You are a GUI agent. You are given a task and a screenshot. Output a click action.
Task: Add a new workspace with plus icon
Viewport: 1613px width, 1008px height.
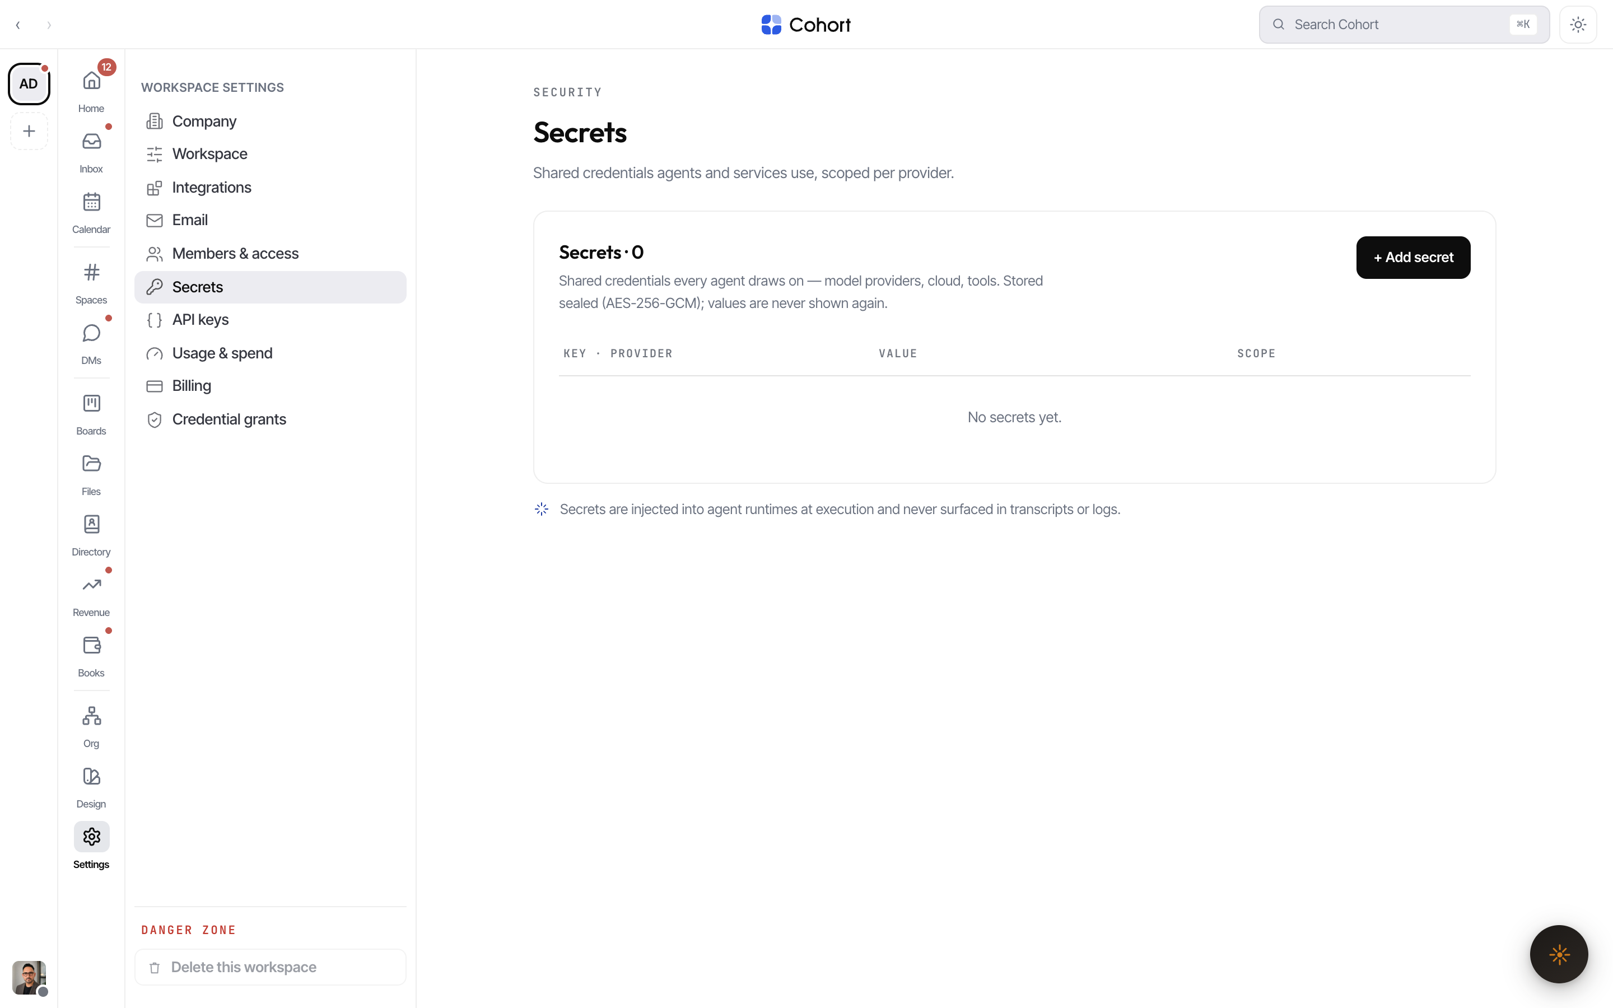pos(29,132)
